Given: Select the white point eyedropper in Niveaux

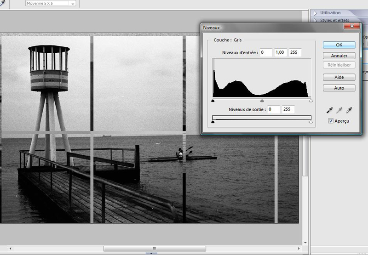Looking at the screenshot, I should (349, 110).
